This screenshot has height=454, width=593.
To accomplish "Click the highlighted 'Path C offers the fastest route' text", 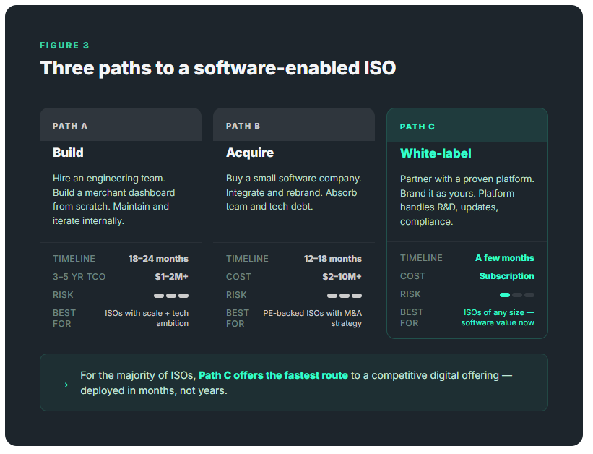I will 273,375.
